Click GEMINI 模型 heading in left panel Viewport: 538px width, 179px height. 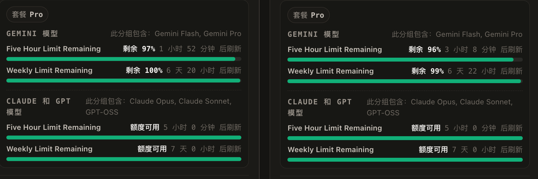(x=32, y=34)
